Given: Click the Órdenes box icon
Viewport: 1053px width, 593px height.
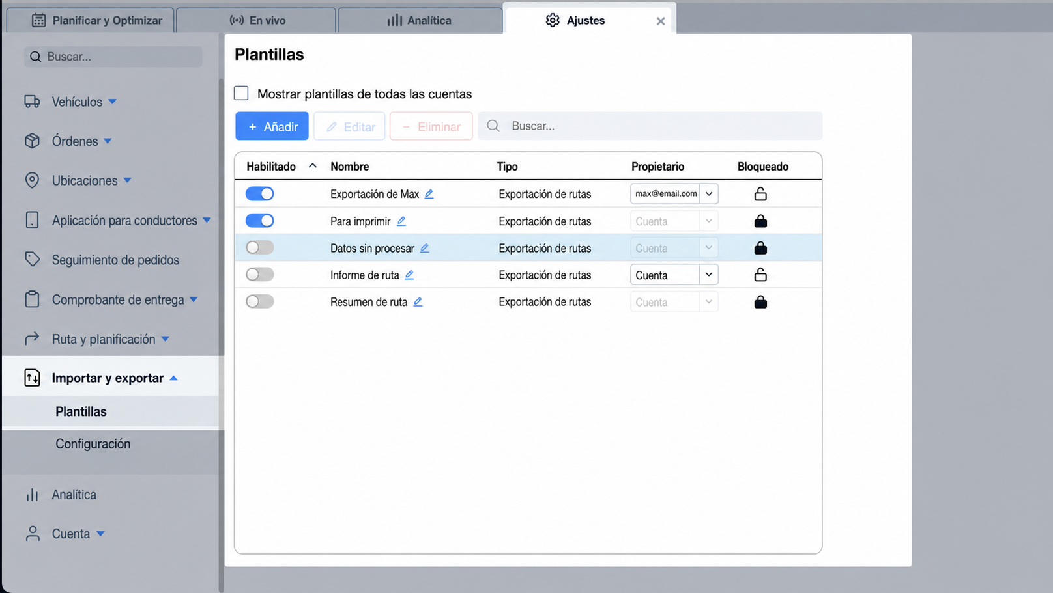Looking at the screenshot, I should point(32,141).
